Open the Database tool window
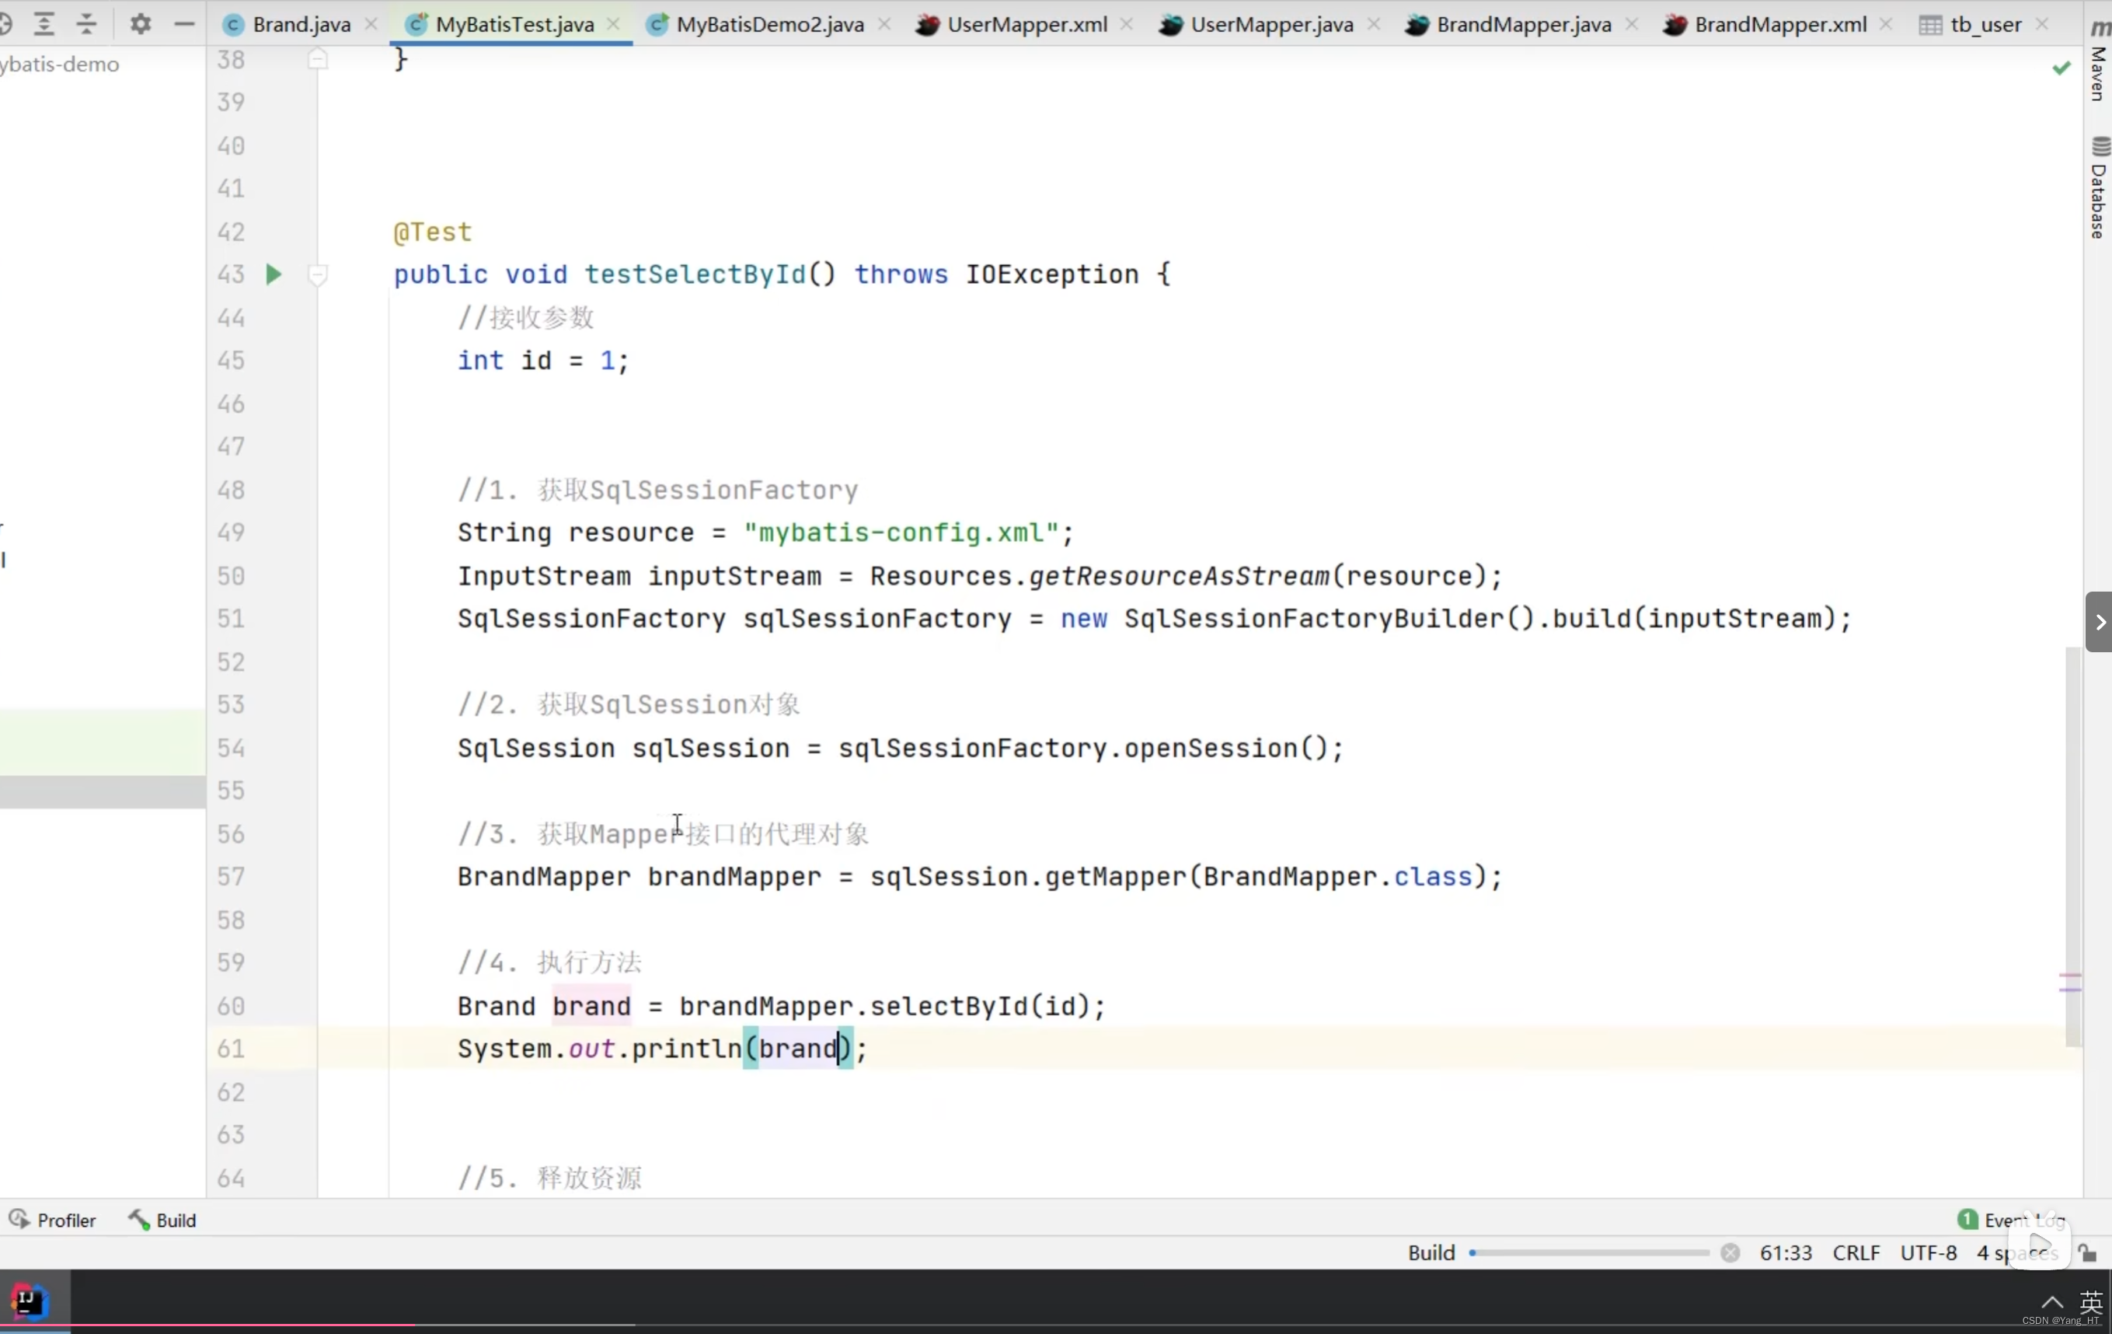Viewport: 2112px width, 1334px height. point(2098,188)
